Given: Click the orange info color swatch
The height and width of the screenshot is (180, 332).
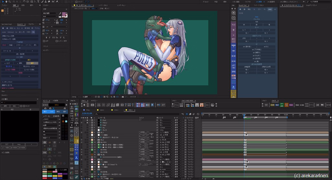Looking at the screenshot, I should (x=3, y=11).
